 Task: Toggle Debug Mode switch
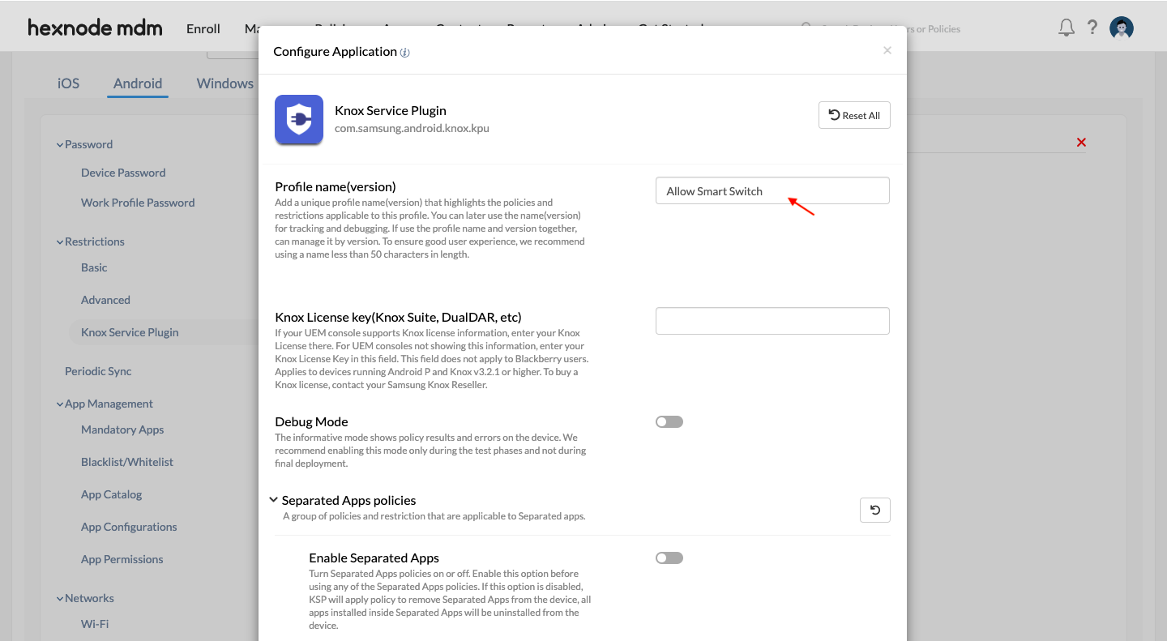coord(669,421)
